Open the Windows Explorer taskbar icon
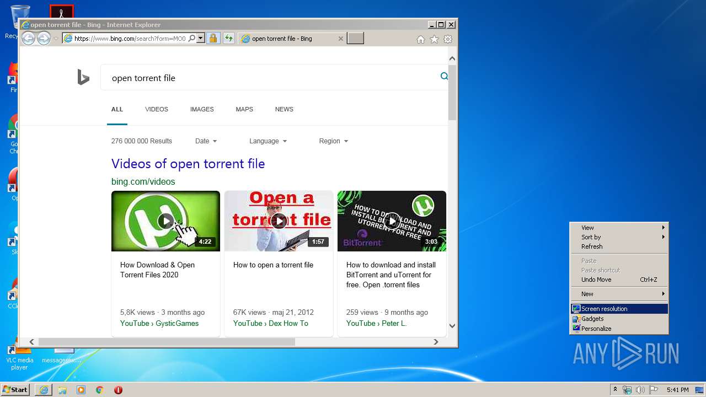This screenshot has width=706, height=397. click(x=62, y=390)
